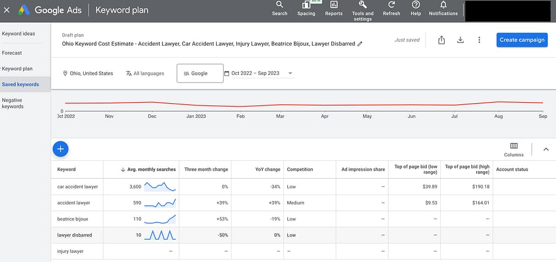The height and width of the screenshot is (262, 556).
Task: Click the $164.01 high bid value
Action: [481, 203]
